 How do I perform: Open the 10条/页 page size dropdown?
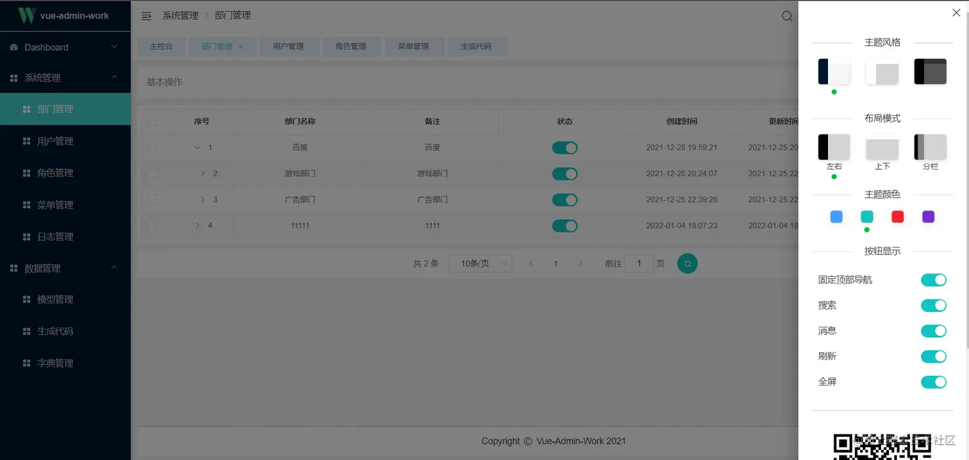click(x=480, y=263)
